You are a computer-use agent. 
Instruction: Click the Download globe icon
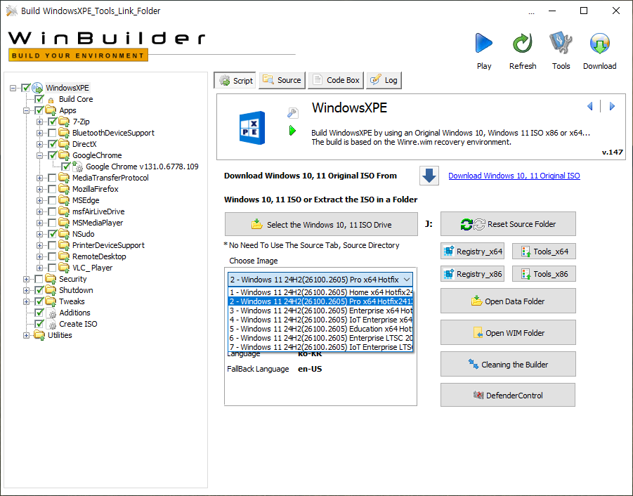[x=599, y=43]
